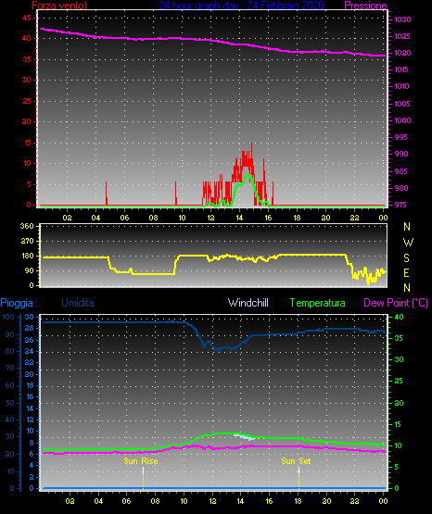
Task: Click the S compass direction label
Action: (x=406, y=258)
